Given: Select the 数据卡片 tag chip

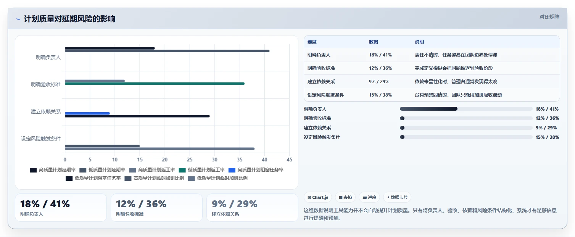Looking at the screenshot, I should (x=397, y=197).
